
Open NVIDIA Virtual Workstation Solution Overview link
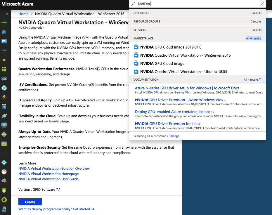54,169
